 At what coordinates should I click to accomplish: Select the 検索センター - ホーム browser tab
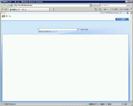pos(29,10)
